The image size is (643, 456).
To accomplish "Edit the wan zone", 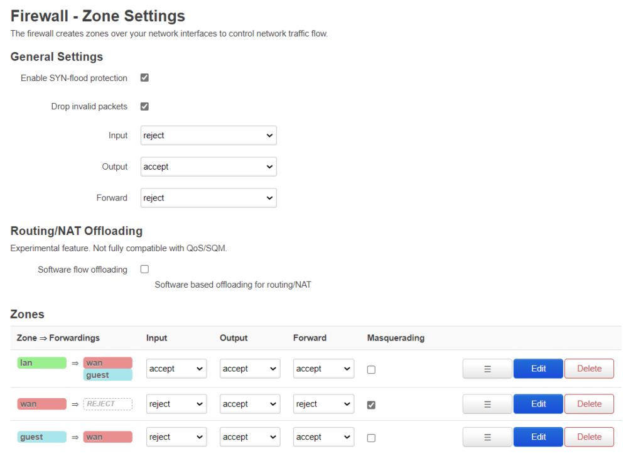I will (x=538, y=404).
